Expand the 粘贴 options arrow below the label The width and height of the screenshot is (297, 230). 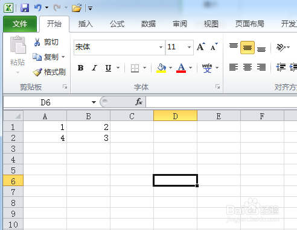click(18, 72)
